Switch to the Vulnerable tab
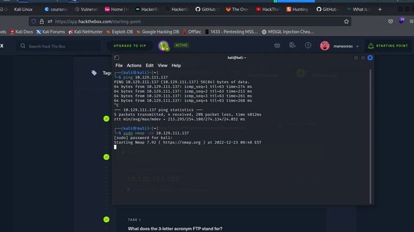This screenshot has width=414, height=232. coord(86,9)
